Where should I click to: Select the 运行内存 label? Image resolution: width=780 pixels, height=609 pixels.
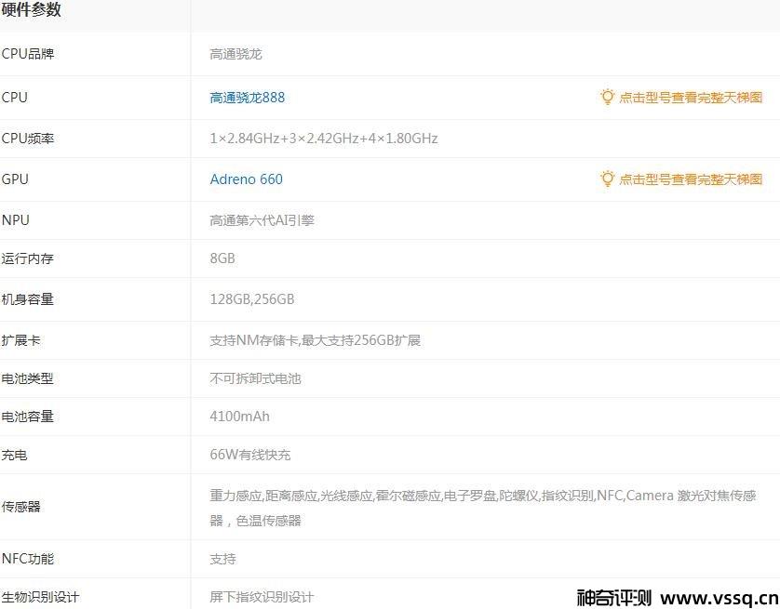click(x=27, y=258)
